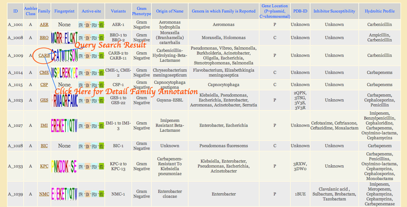The image size is (407, 207).
Task: Click the CSP row active-site motif image
Action: pyautogui.click(x=91, y=85)
